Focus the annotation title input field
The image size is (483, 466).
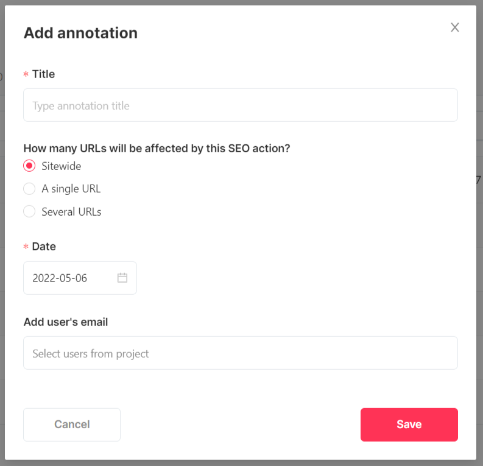pos(240,105)
